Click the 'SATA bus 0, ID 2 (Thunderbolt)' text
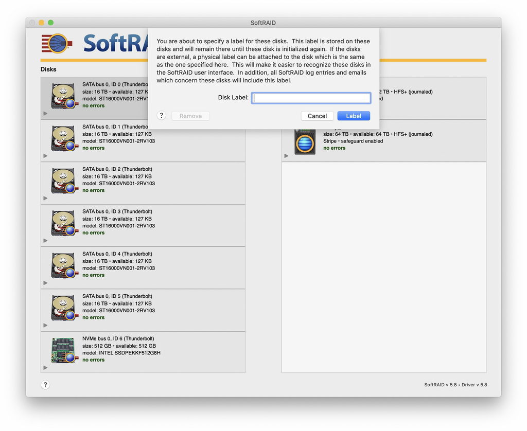 [117, 169]
